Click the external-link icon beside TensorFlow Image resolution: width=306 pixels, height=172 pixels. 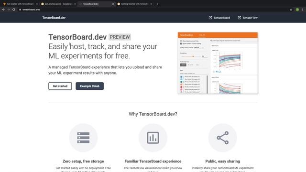[239, 18]
